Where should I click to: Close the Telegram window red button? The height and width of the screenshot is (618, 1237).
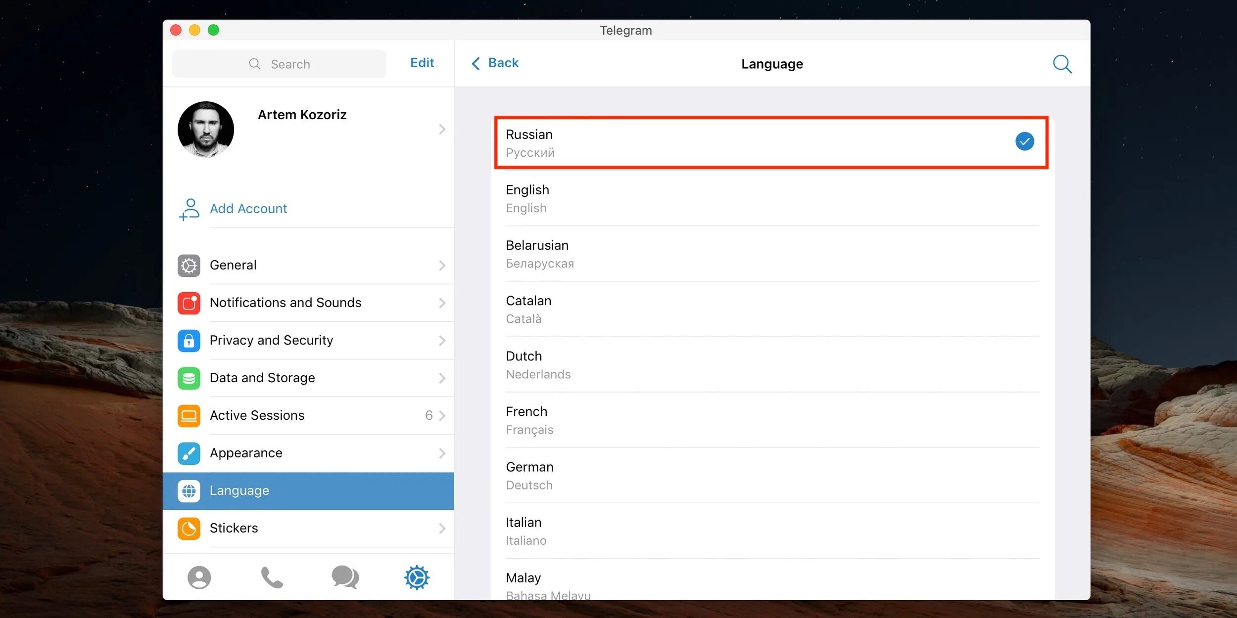click(x=176, y=30)
